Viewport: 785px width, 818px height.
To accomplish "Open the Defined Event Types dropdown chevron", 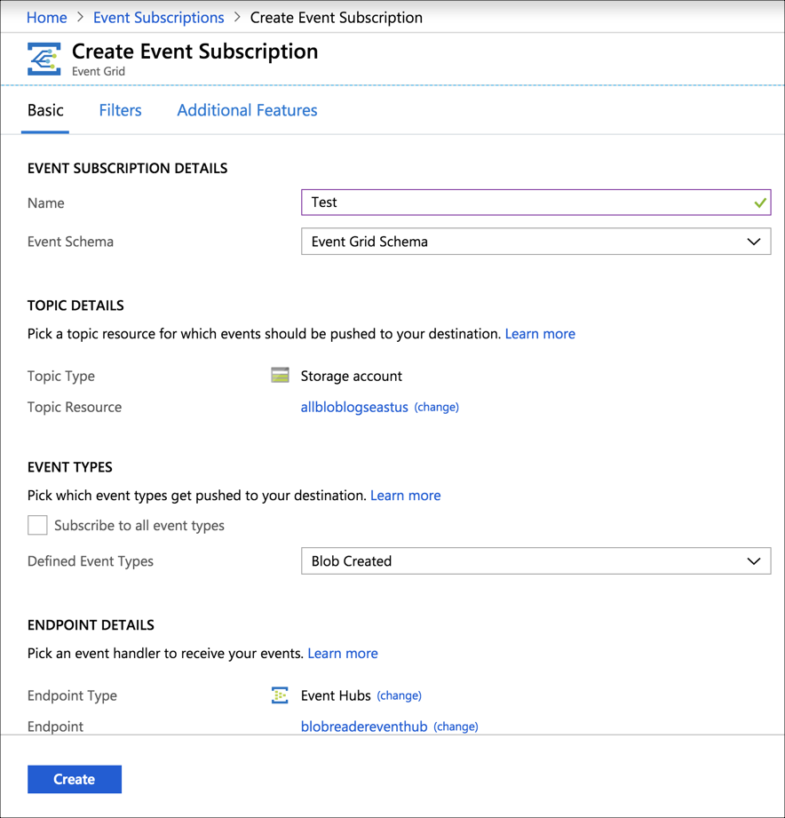I will click(754, 560).
